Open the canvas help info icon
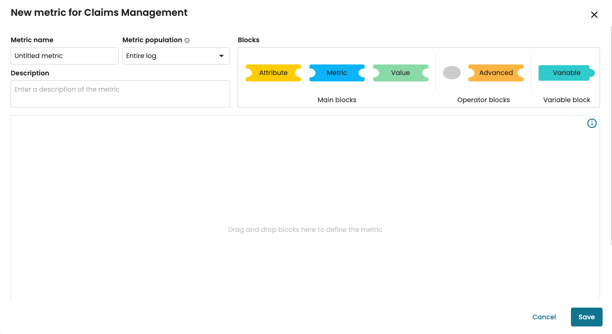The height and width of the screenshot is (334, 612). 592,123
